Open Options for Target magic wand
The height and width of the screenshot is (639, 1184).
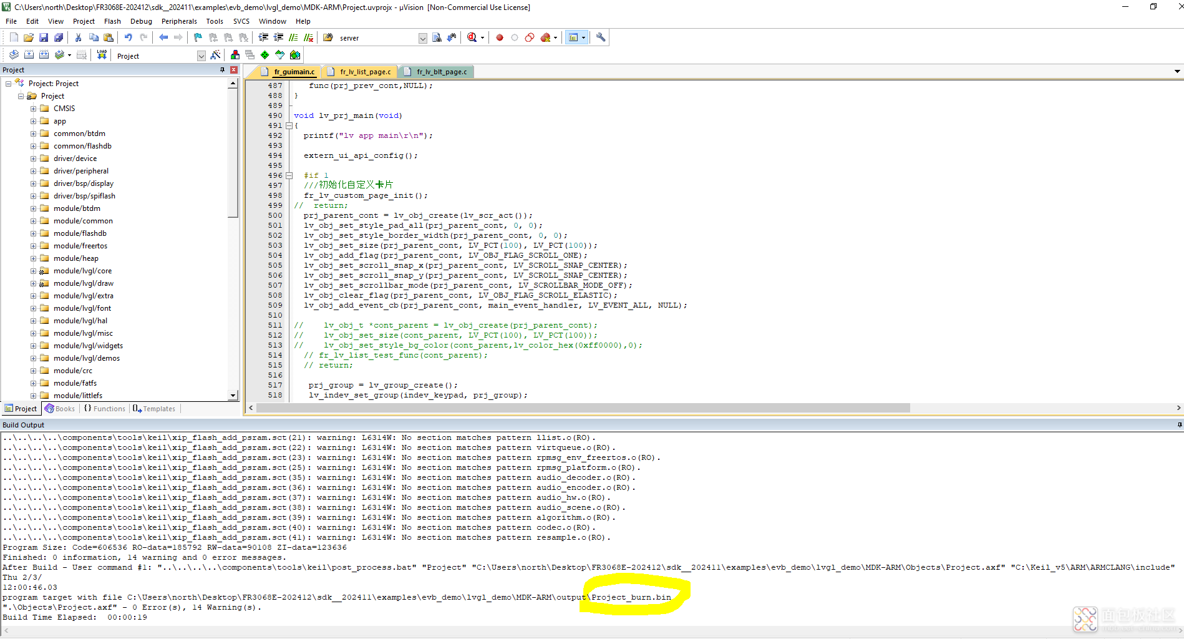pyautogui.click(x=216, y=55)
